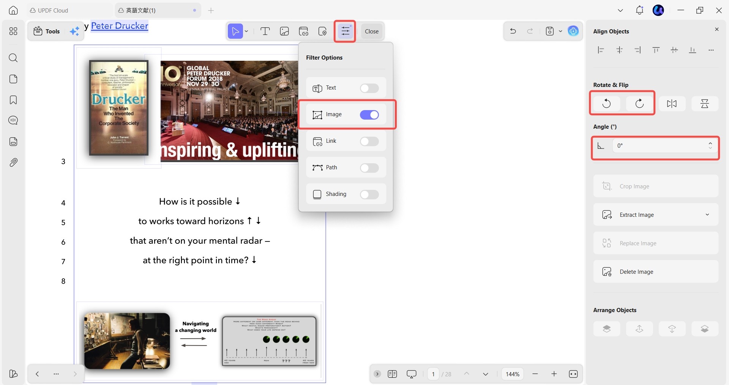
Task: Click the UPDF AI sparkle icon
Action: (74, 31)
